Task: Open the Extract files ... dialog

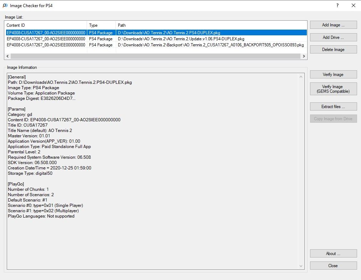Action: click(333, 106)
